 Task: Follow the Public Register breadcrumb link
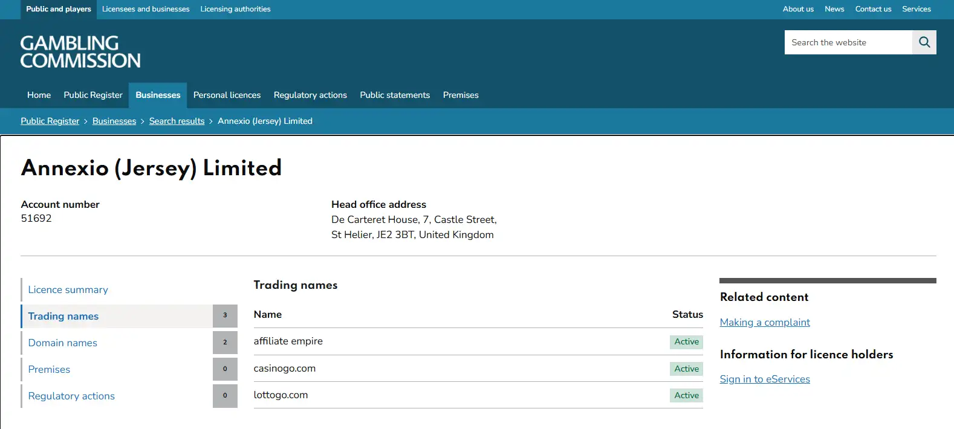tap(50, 121)
